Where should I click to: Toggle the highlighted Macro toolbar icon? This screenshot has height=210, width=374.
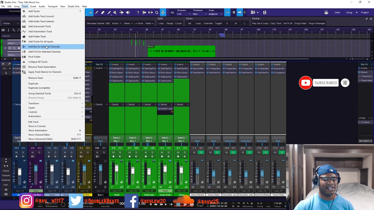tap(163, 13)
